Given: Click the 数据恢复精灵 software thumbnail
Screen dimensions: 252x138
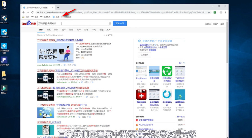Looking at the screenshot, I should [154, 71].
